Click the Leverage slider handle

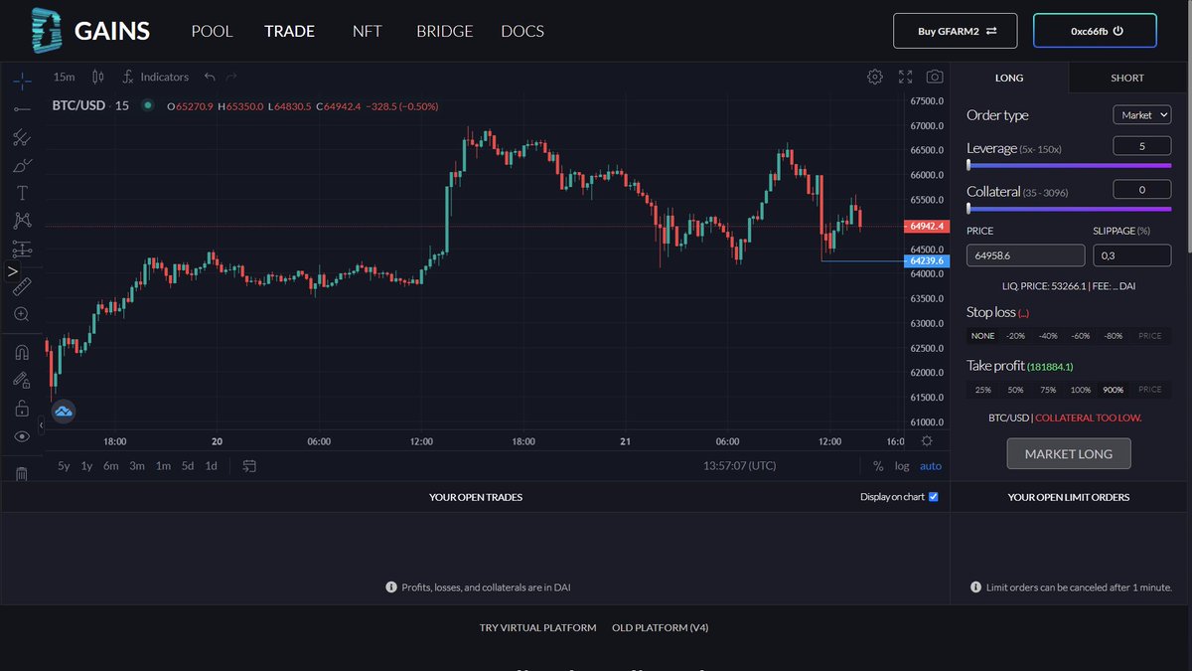968,165
